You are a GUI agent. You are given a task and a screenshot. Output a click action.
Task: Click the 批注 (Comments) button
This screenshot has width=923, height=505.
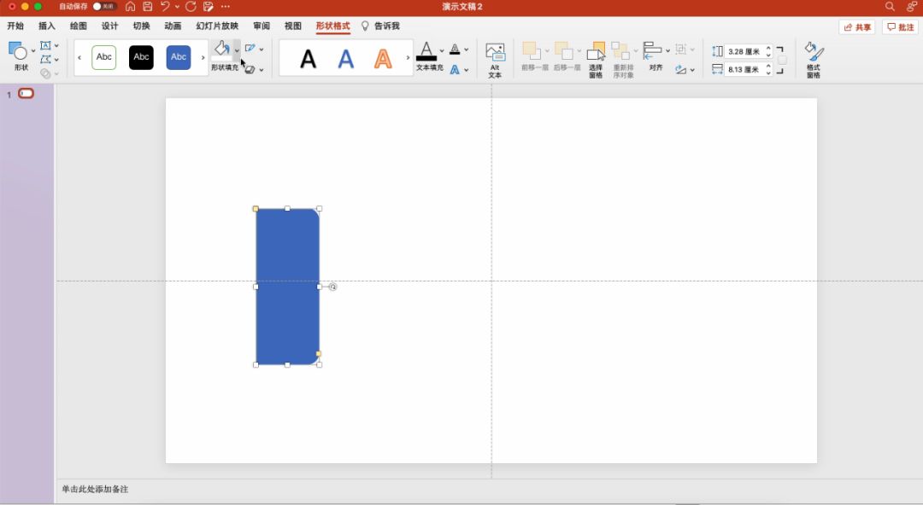(900, 27)
